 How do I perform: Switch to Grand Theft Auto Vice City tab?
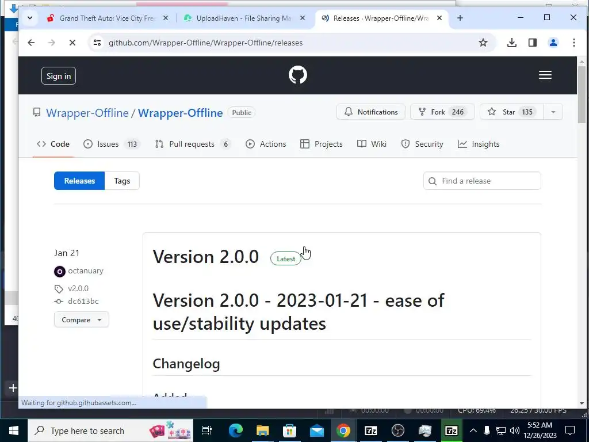[107, 18]
